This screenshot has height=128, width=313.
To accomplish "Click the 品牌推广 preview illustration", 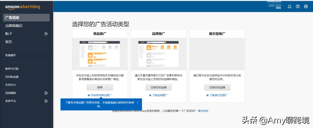I will point(159,54).
